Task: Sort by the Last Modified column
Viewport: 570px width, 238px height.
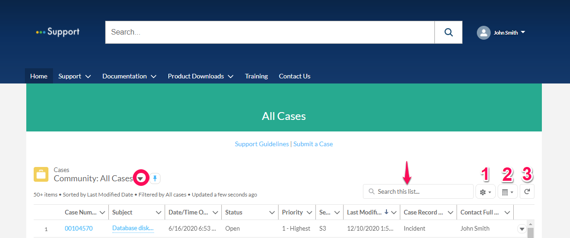Action: coord(365,213)
